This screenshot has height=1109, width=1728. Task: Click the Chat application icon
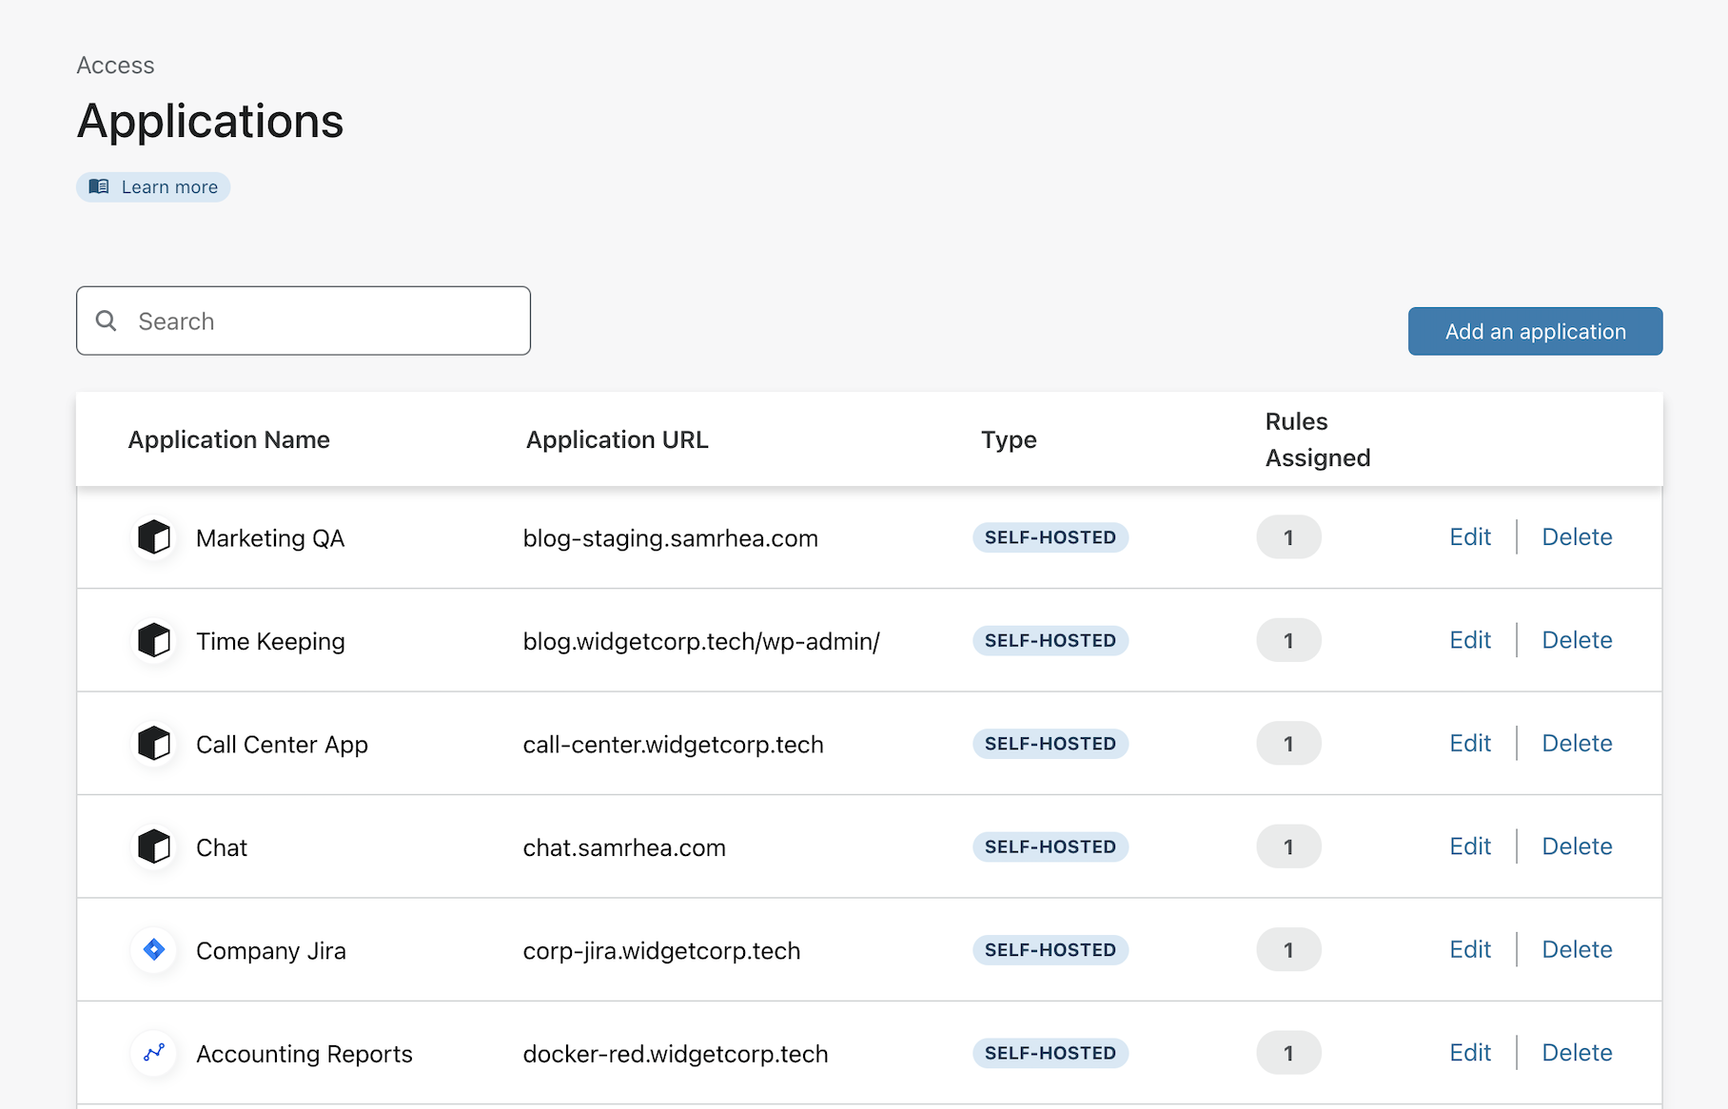(x=153, y=846)
